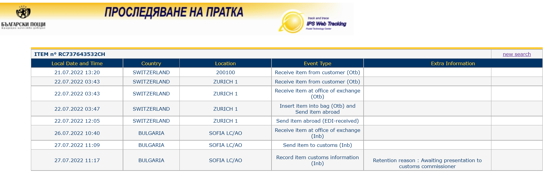The height and width of the screenshot is (175, 543).
Task: Select the item number RC737643532CH text
Action: [x=82, y=54]
